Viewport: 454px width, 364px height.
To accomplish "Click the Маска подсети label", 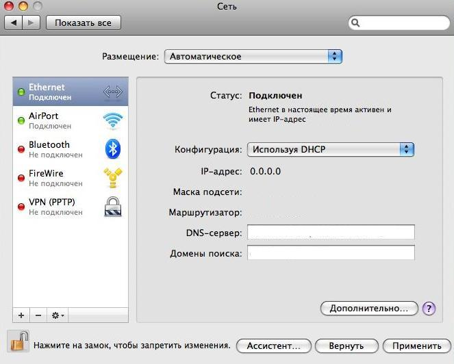I will pyautogui.click(x=207, y=192).
